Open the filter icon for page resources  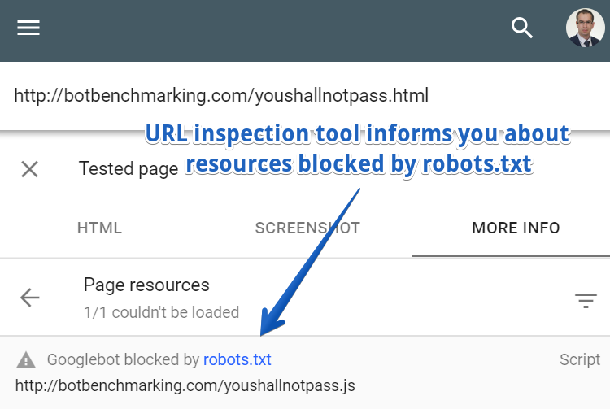586,300
